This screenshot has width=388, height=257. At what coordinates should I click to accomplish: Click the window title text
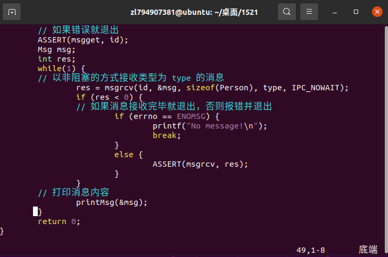tap(194, 12)
